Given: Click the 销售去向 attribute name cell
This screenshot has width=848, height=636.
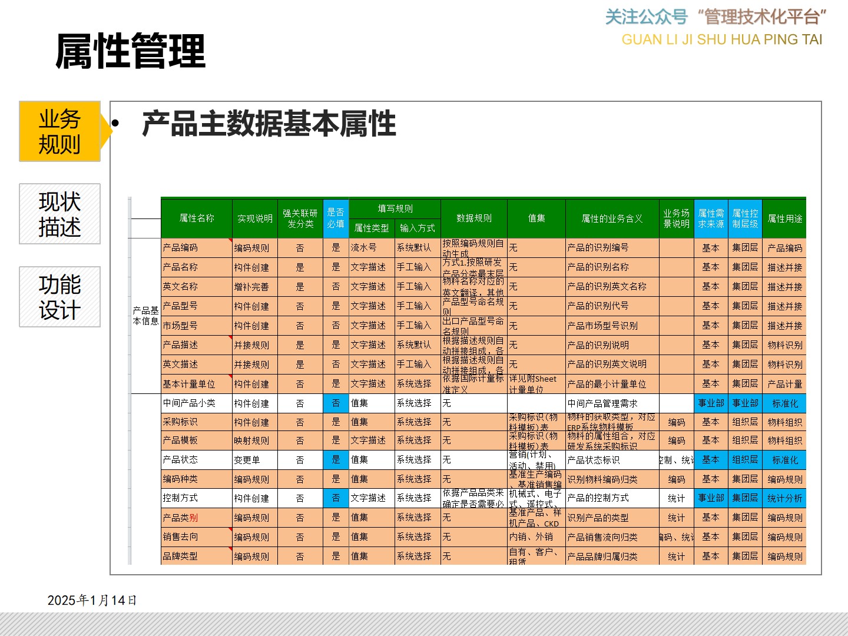Looking at the screenshot, I should click(197, 536).
